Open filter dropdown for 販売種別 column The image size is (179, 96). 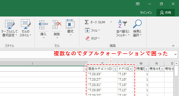point(147,69)
